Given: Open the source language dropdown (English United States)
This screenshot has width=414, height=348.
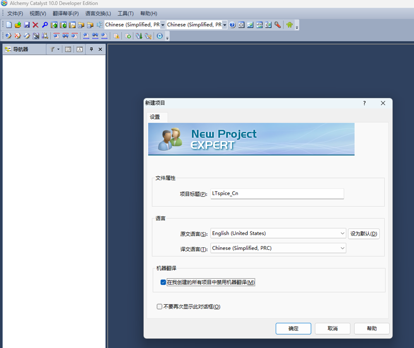Looking at the screenshot, I should [278, 233].
